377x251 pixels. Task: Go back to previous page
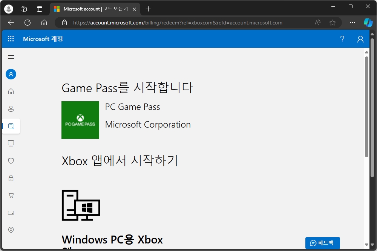pos(11,23)
